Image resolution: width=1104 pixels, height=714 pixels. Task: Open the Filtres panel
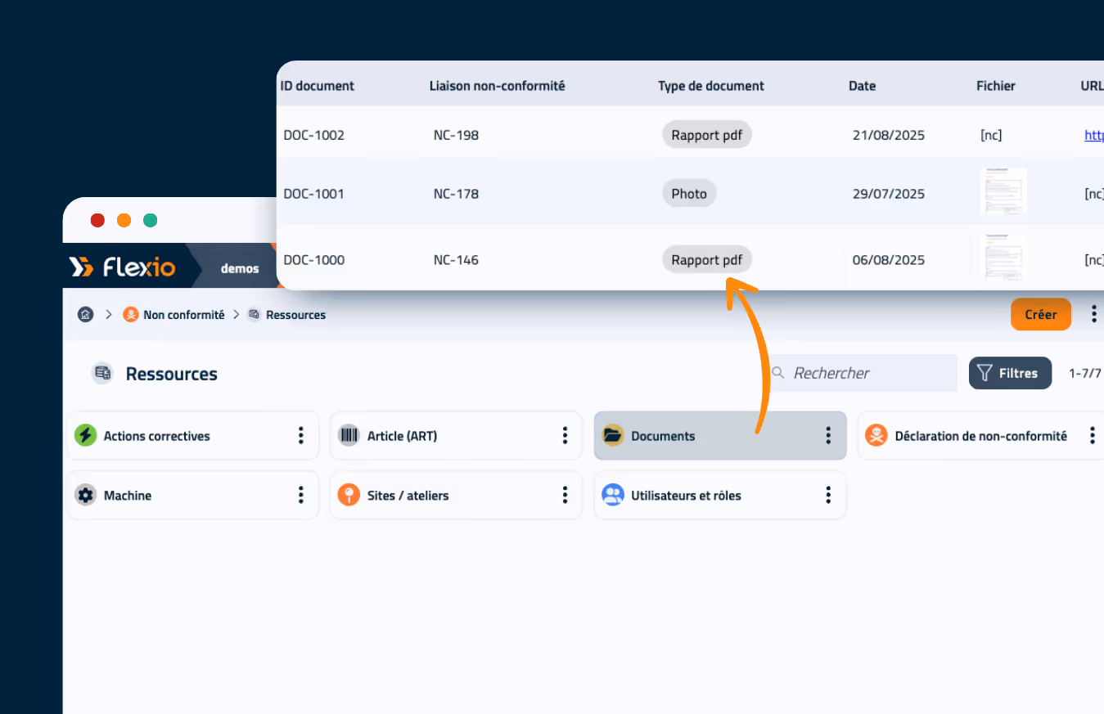[1011, 373]
